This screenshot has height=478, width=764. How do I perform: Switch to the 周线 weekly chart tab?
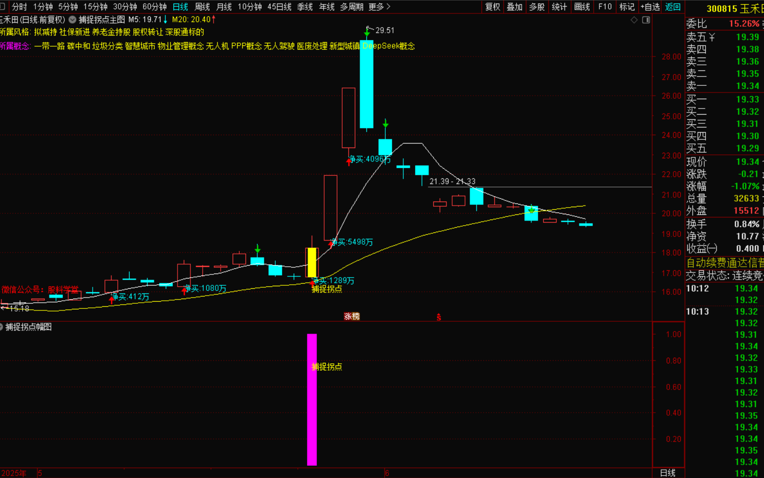(202, 7)
